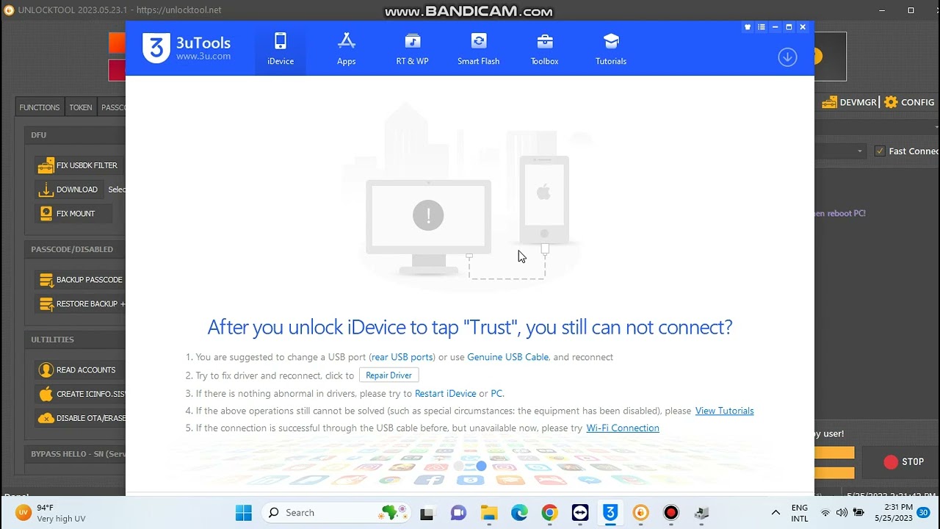Click the Wi-Fi Connection link
This screenshot has height=529, width=940.
[623, 428]
